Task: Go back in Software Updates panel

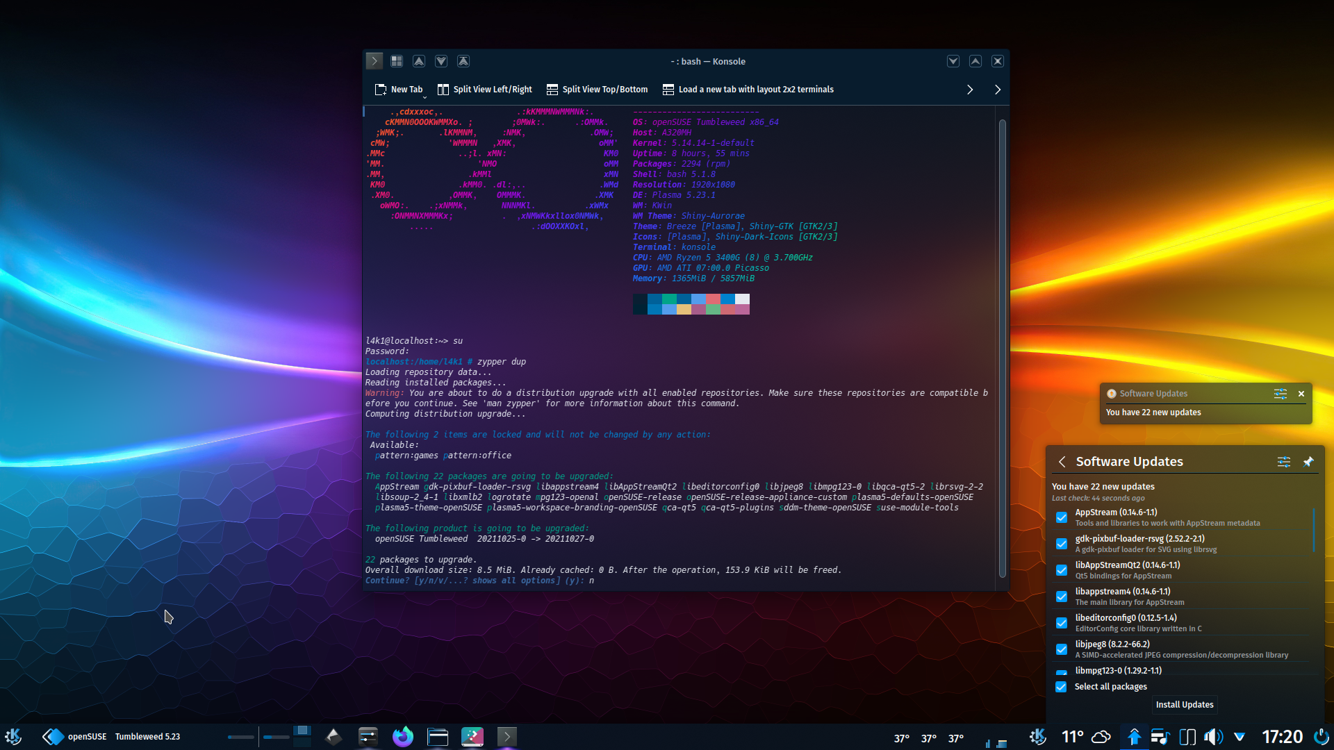Action: (x=1062, y=462)
